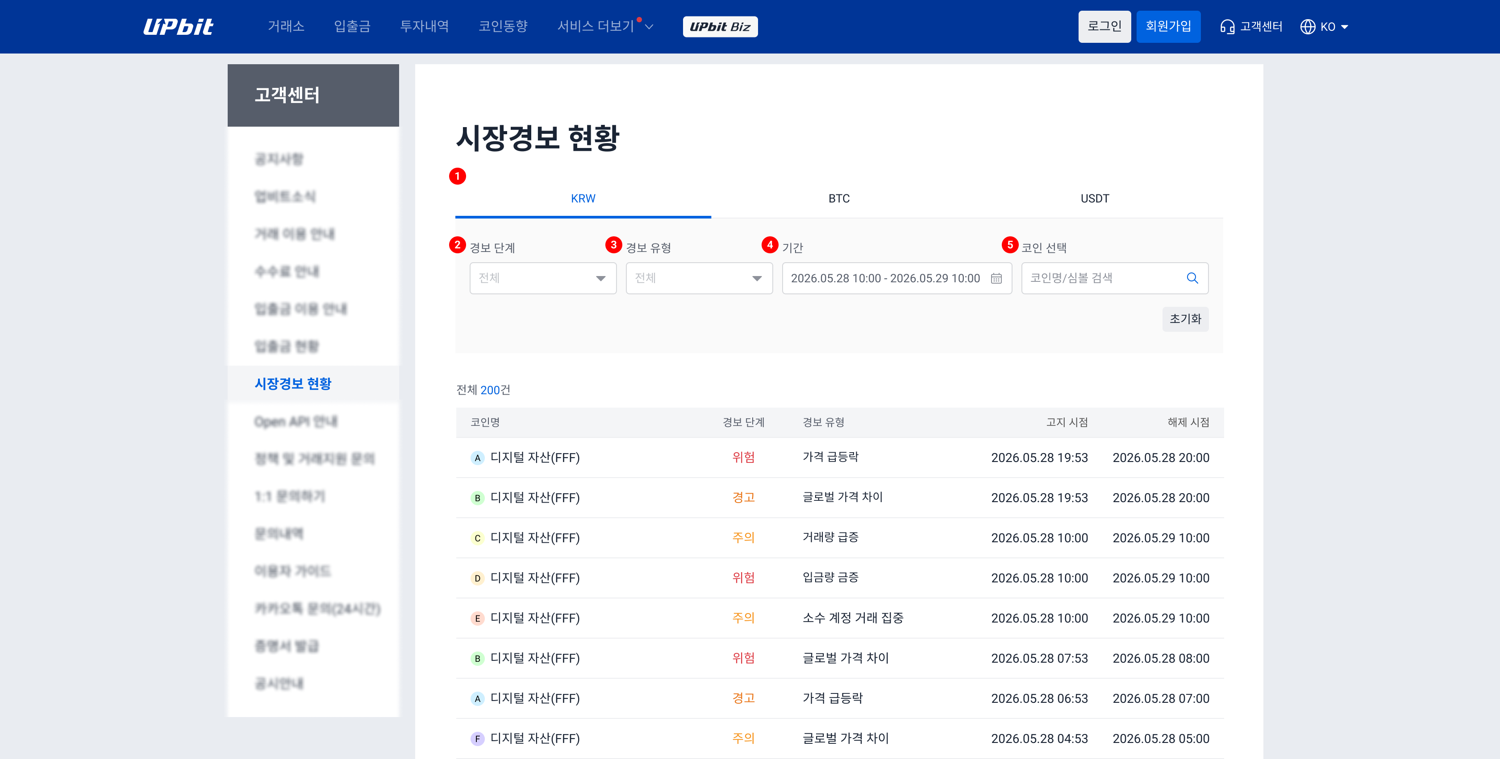Click the 2026.05.28 07:00 release time
Screen dimensions: 1500x759
pos(1161,699)
